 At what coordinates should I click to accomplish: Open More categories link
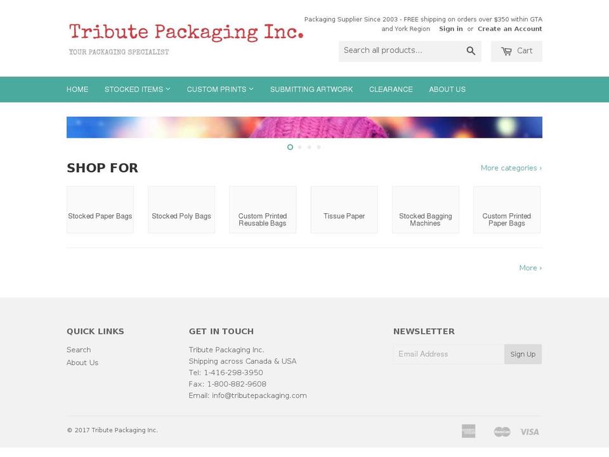pos(511,168)
